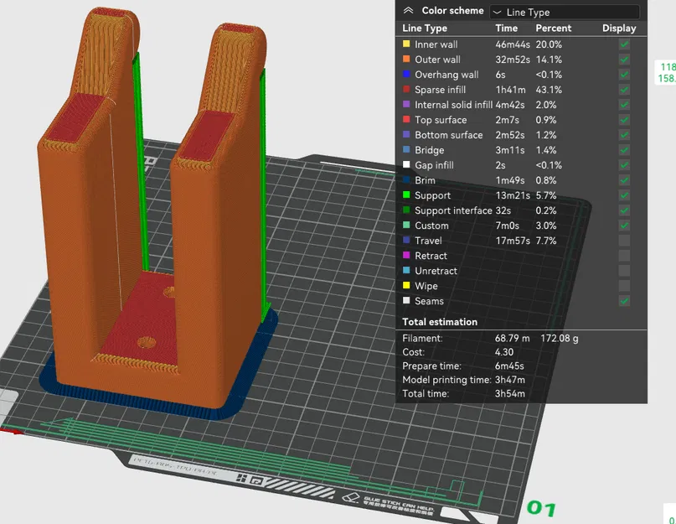Toggle Gap infill display checkbox
This screenshot has width=676, height=524.
[624, 165]
